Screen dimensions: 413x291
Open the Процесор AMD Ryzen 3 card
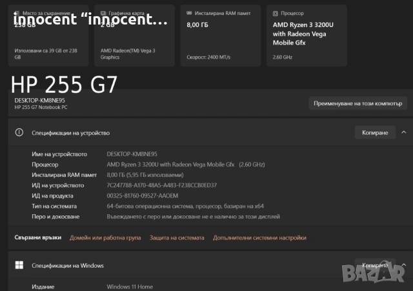tap(307, 35)
